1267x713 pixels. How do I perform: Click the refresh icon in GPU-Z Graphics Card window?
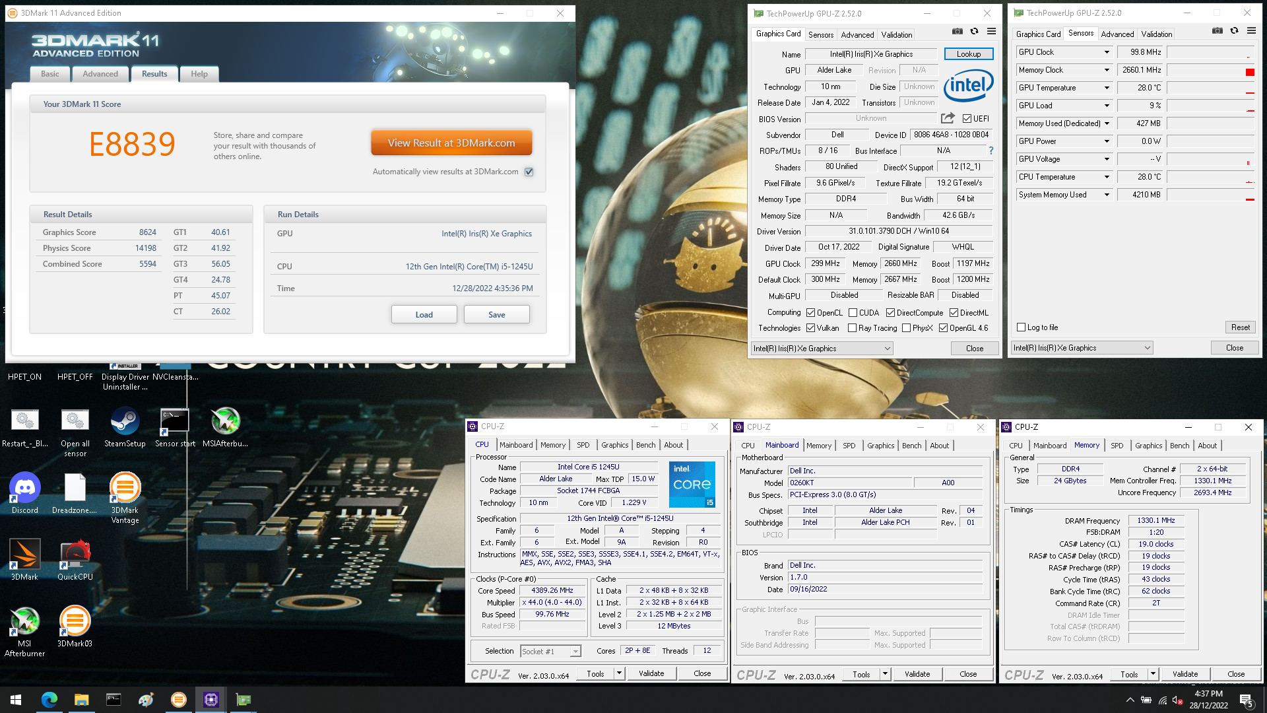[x=974, y=31]
